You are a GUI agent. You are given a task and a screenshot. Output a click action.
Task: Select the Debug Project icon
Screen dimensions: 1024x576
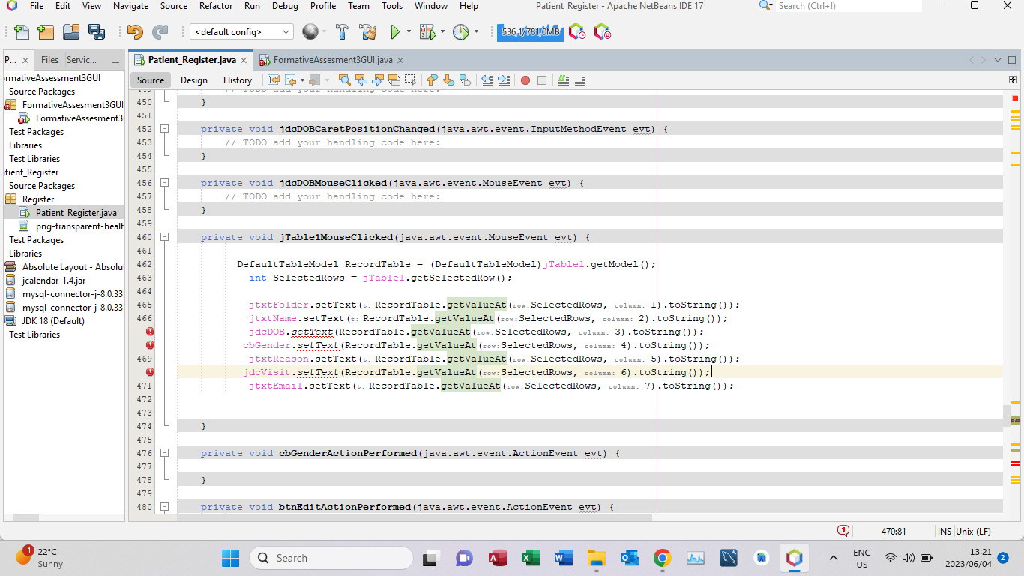[429, 32]
